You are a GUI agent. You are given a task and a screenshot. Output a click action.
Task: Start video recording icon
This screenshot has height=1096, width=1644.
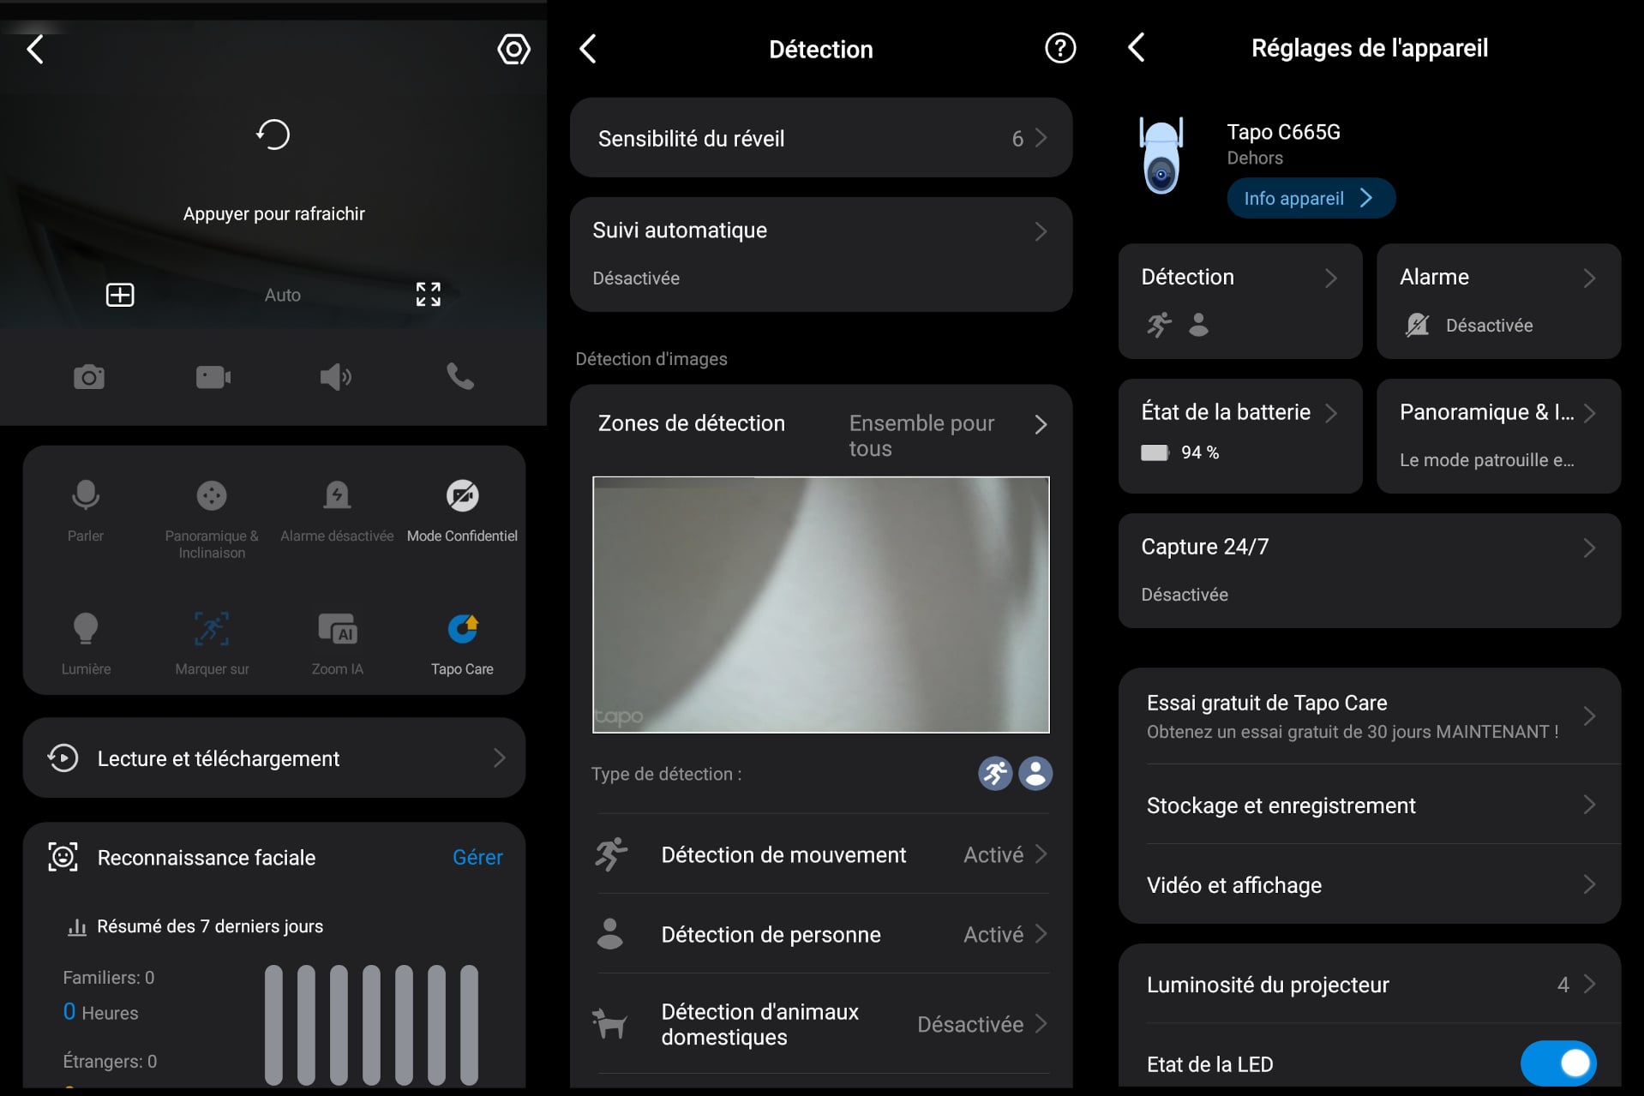[x=213, y=377]
